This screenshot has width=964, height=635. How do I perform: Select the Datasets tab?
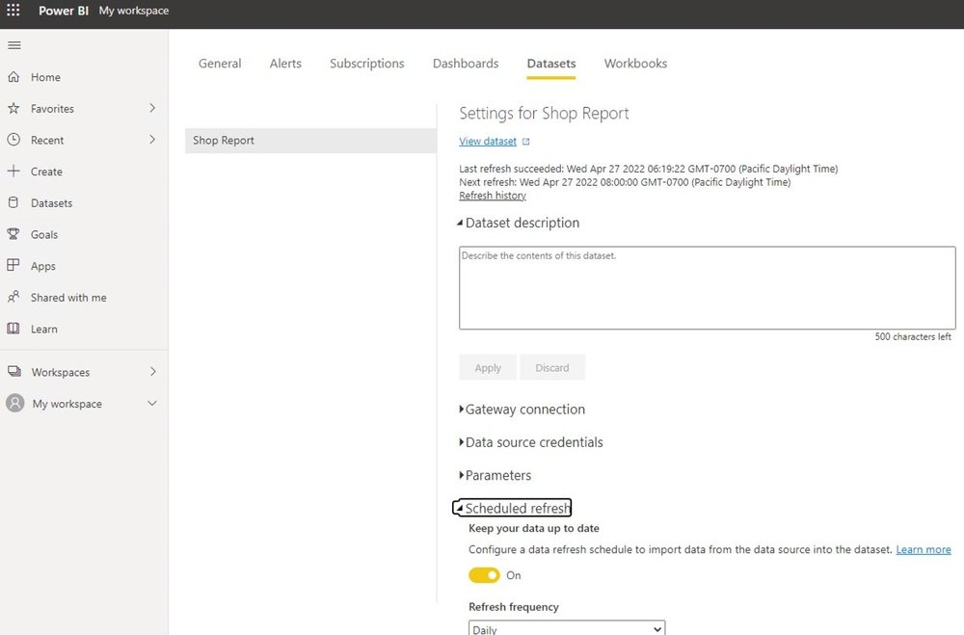pos(550,64)
